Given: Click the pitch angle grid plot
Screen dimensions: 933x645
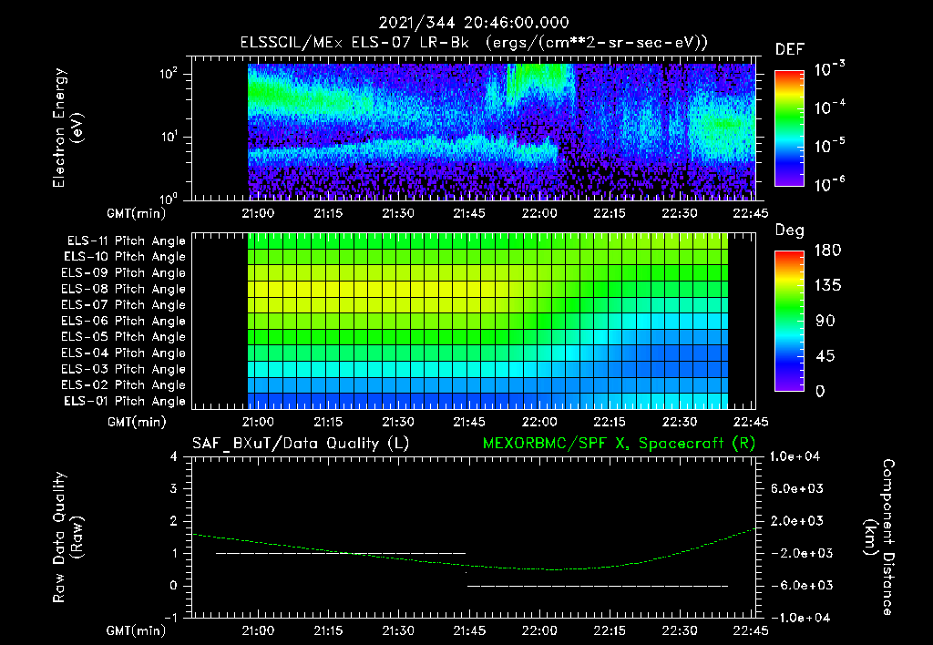Looking at the screenshot, I should tap(474, 322).
